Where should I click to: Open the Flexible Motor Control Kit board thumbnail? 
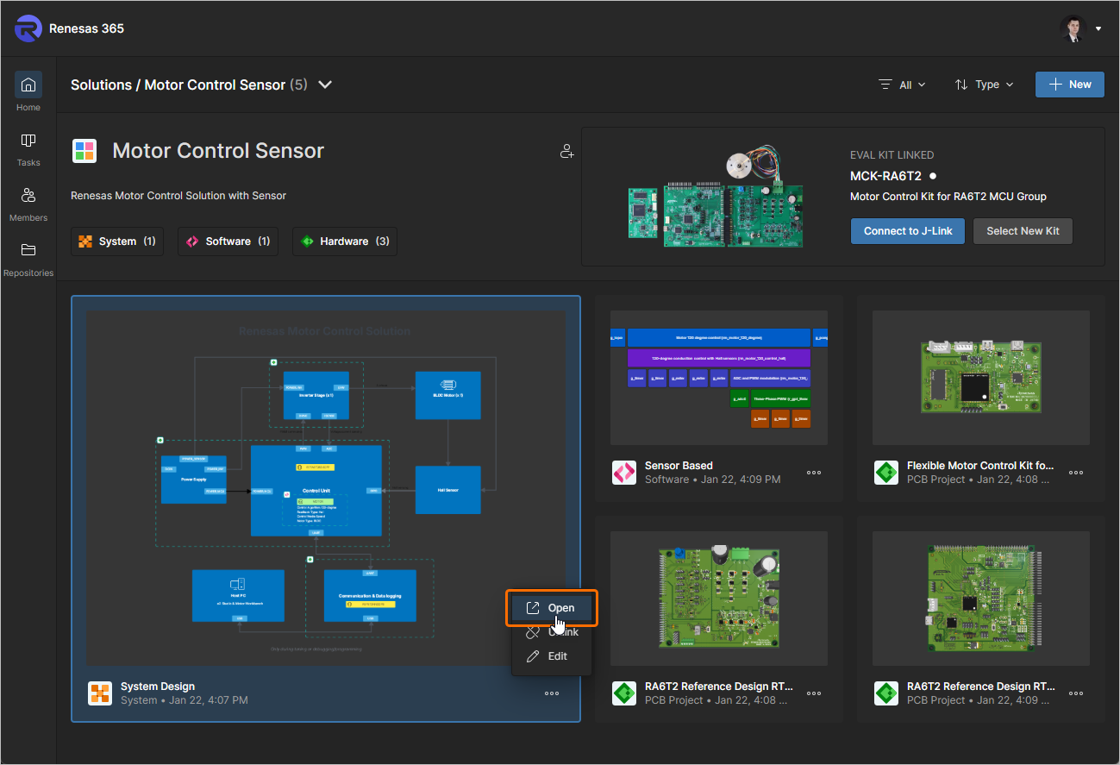(x=981, y=378)
